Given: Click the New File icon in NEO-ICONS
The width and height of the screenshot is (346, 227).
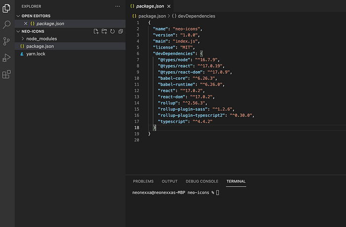Looking at the screenshot, I should click(x=96, y=31).
